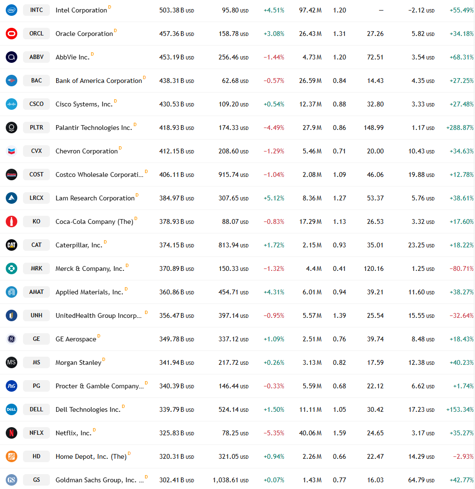
Task: Open the Morgan Stanley company link
Action: 78,362
